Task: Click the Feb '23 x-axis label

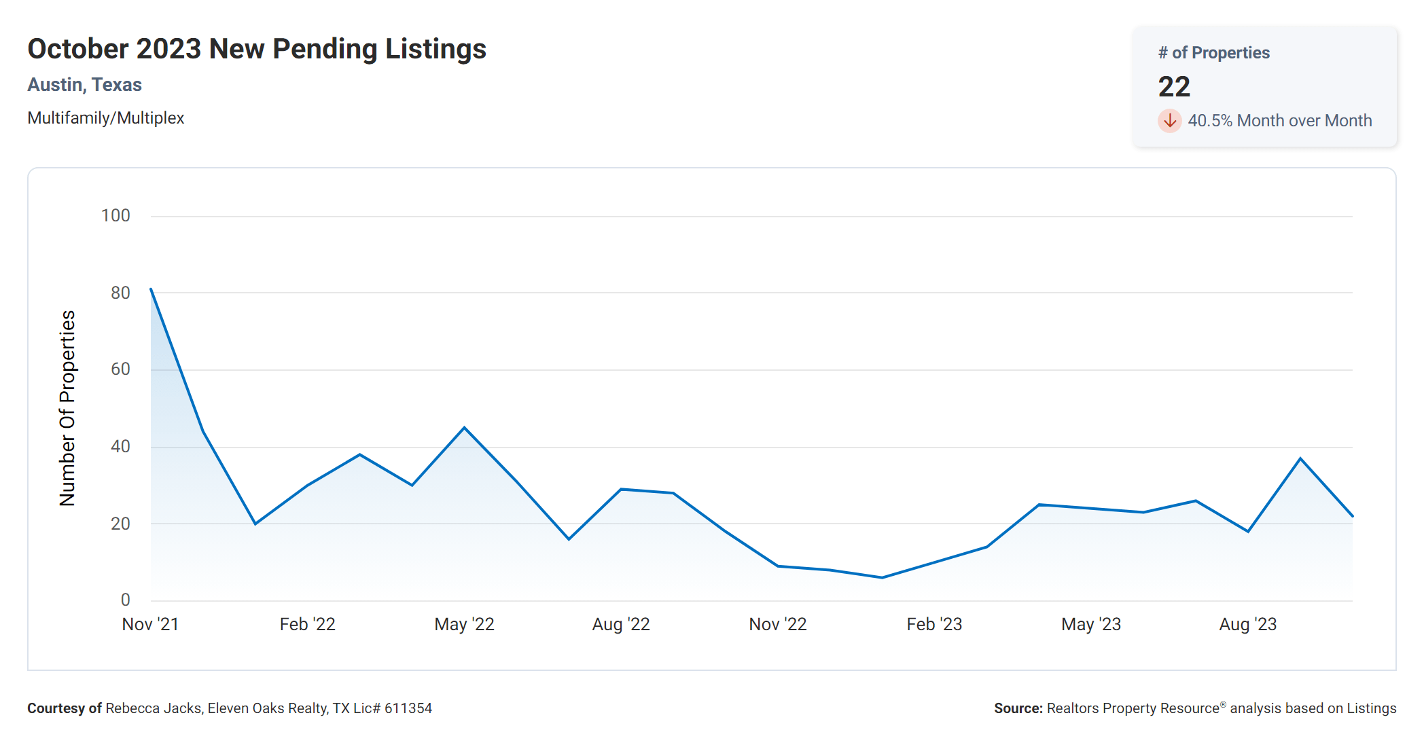Action: pos(934,624)
